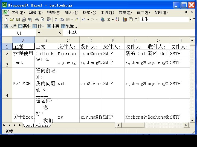197x147 pixels.
Task: Open the font name dropdown arrow
Action: [x=190, y=20]
